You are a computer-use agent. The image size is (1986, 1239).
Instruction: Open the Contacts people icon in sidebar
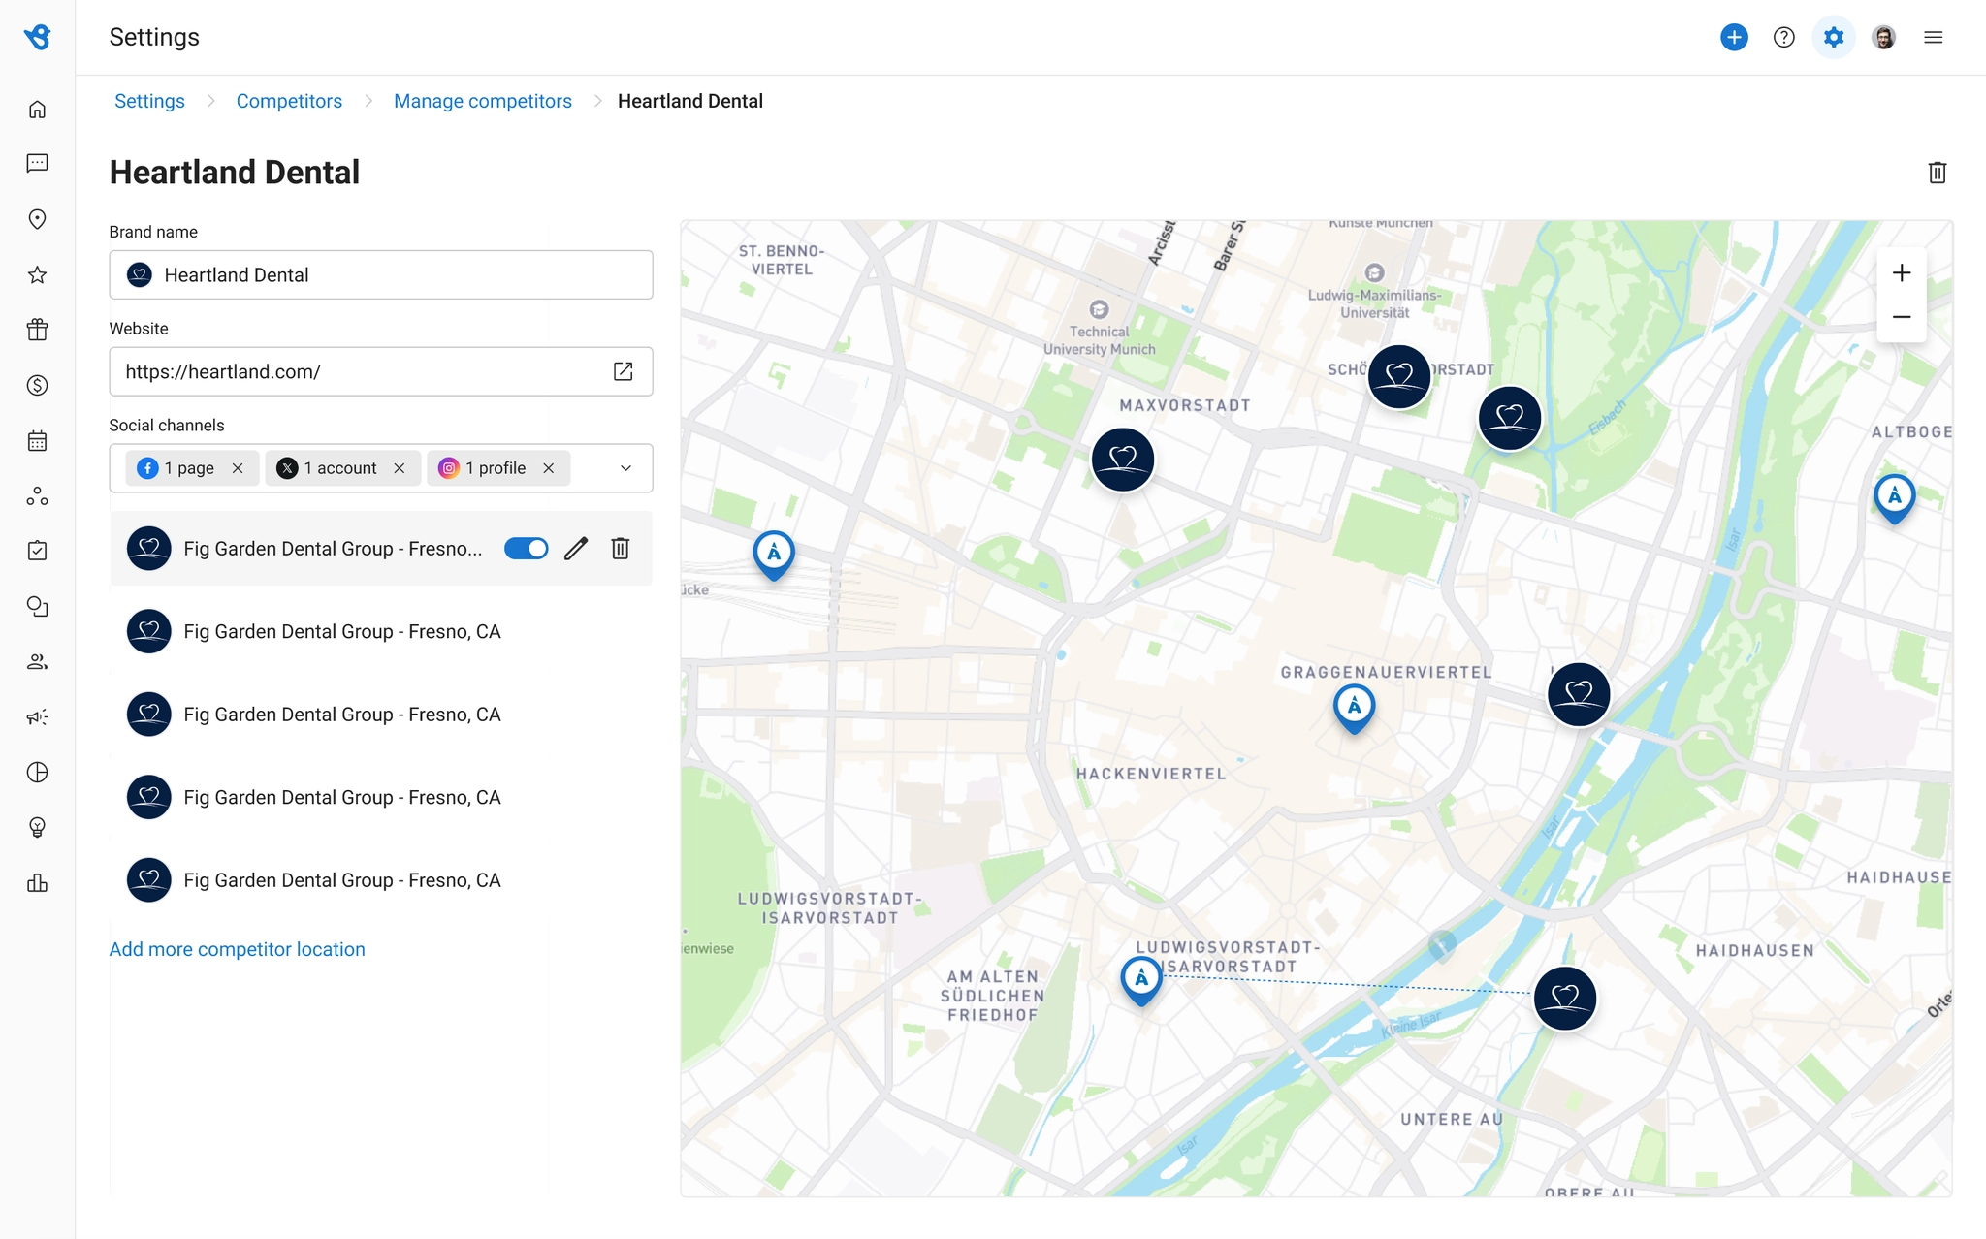click(x=37, y=661)
